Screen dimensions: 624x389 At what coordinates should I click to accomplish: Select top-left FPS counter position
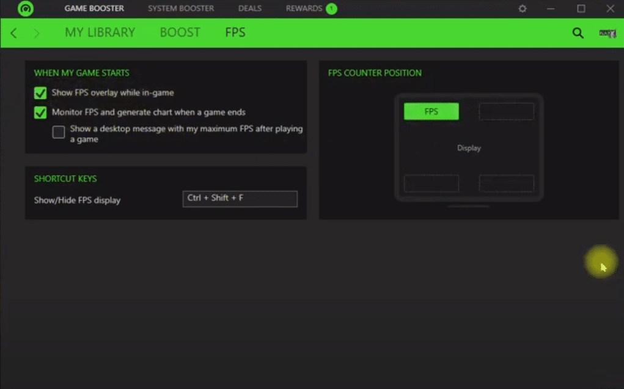click(x=431, y=111)
